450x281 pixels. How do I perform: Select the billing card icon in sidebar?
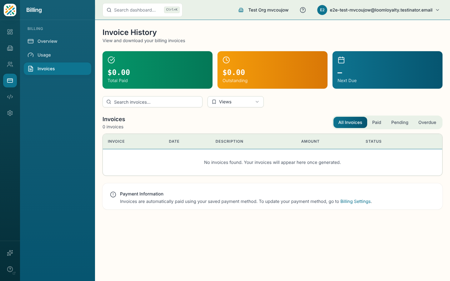point(10,81)
